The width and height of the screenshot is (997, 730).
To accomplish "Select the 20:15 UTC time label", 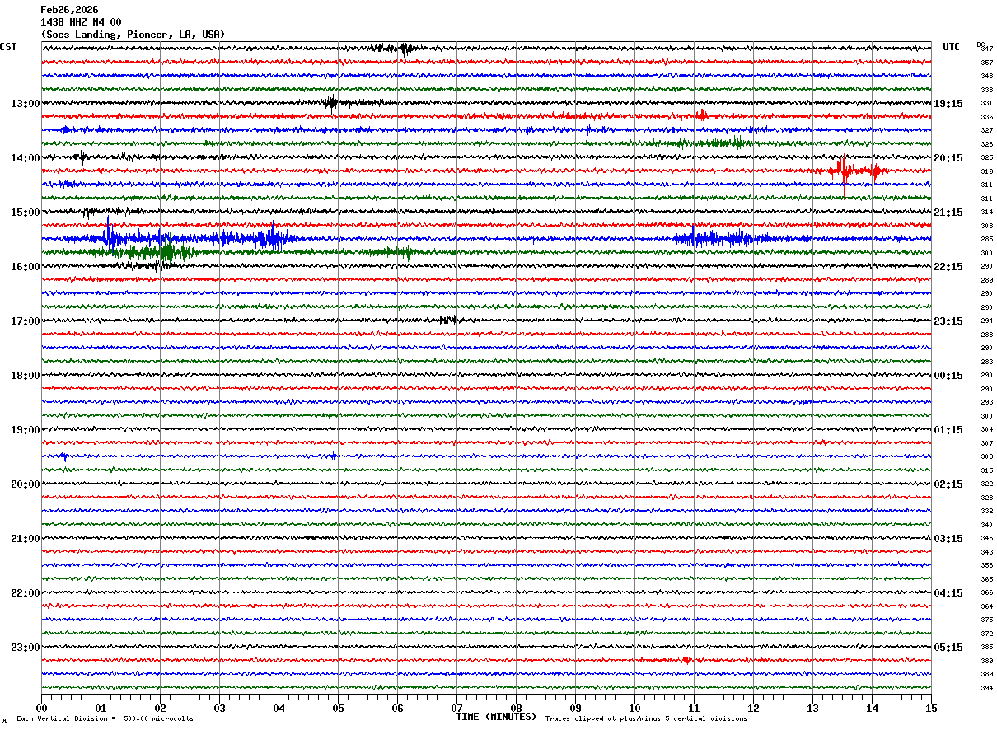I will [x=948, y=158].
